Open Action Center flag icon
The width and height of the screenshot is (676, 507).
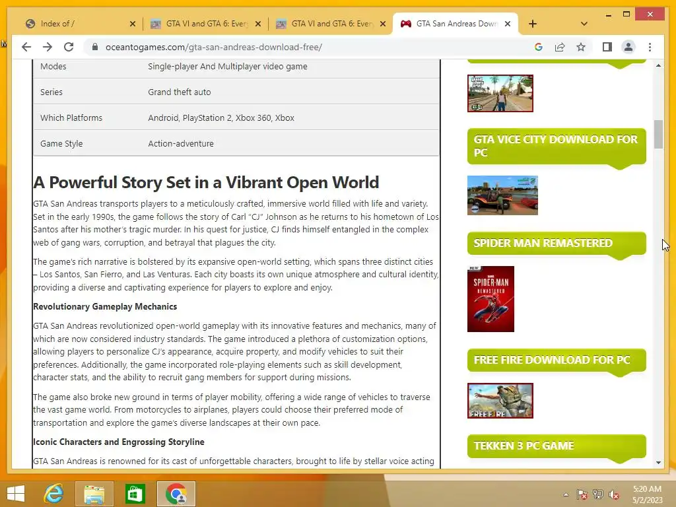coord(582,494)
